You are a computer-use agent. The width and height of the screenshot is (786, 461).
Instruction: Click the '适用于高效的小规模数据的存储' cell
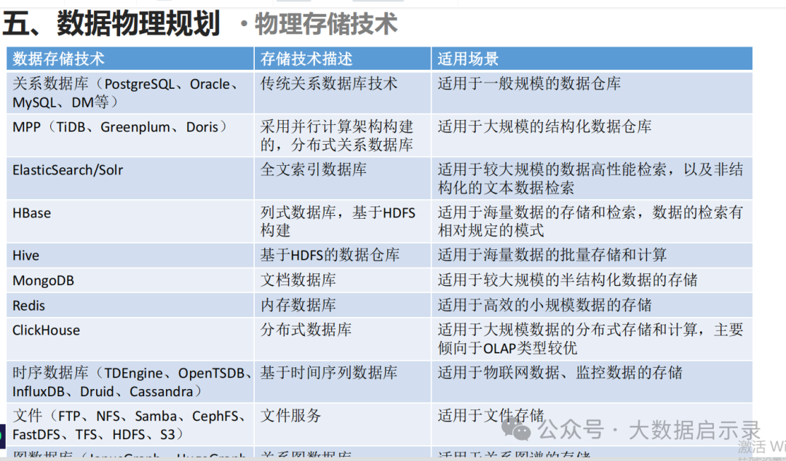592,305
